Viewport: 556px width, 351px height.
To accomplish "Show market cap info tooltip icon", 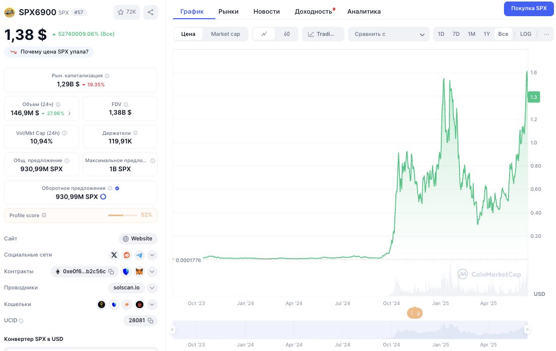I will (107, 76).
